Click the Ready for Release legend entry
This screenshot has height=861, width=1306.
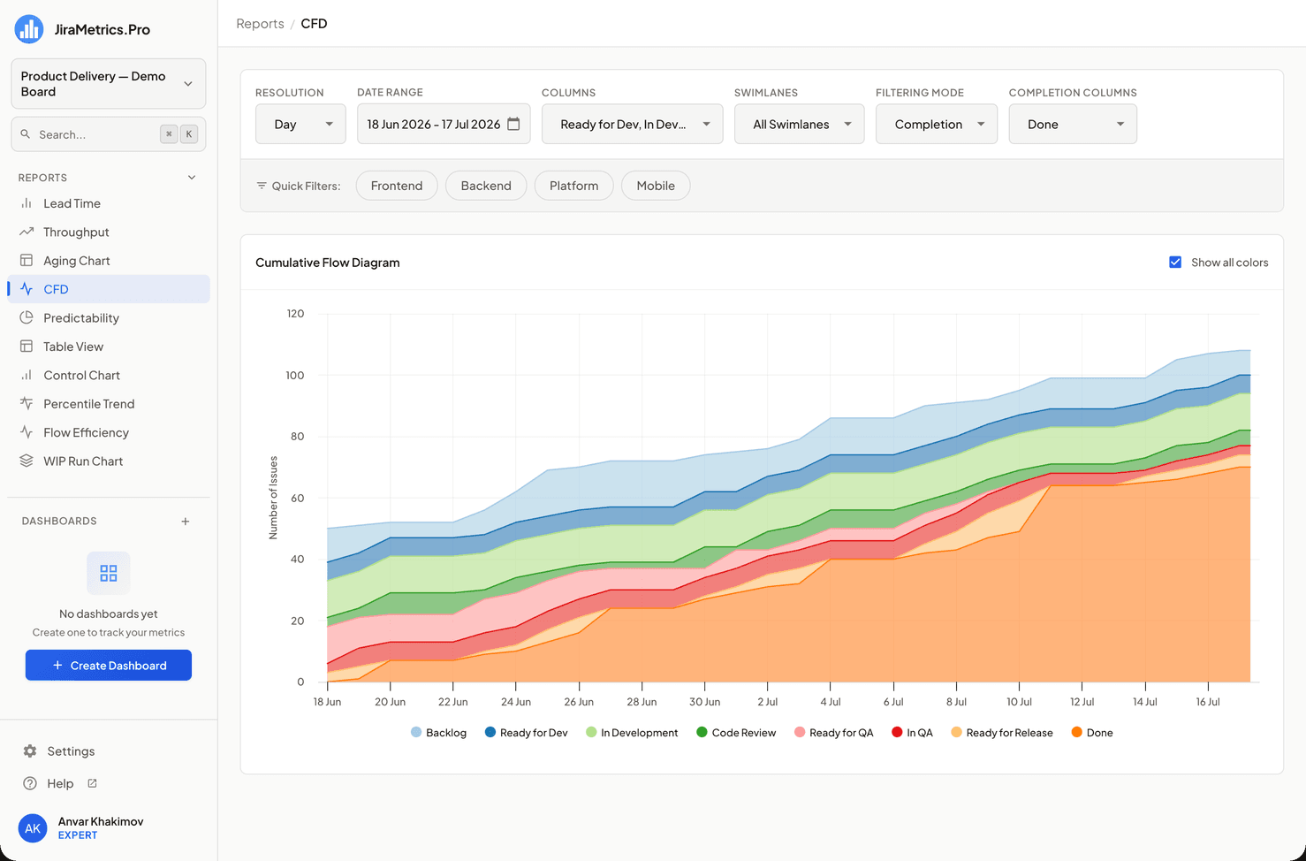click(x=1002, y=733)
